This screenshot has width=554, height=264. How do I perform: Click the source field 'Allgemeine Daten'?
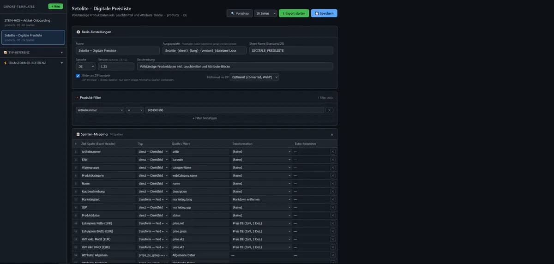pyautogui.click(x=200, y=255)
